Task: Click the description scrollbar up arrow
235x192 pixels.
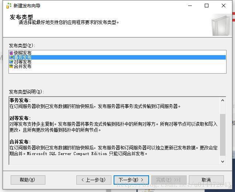Action: (222, 100)
